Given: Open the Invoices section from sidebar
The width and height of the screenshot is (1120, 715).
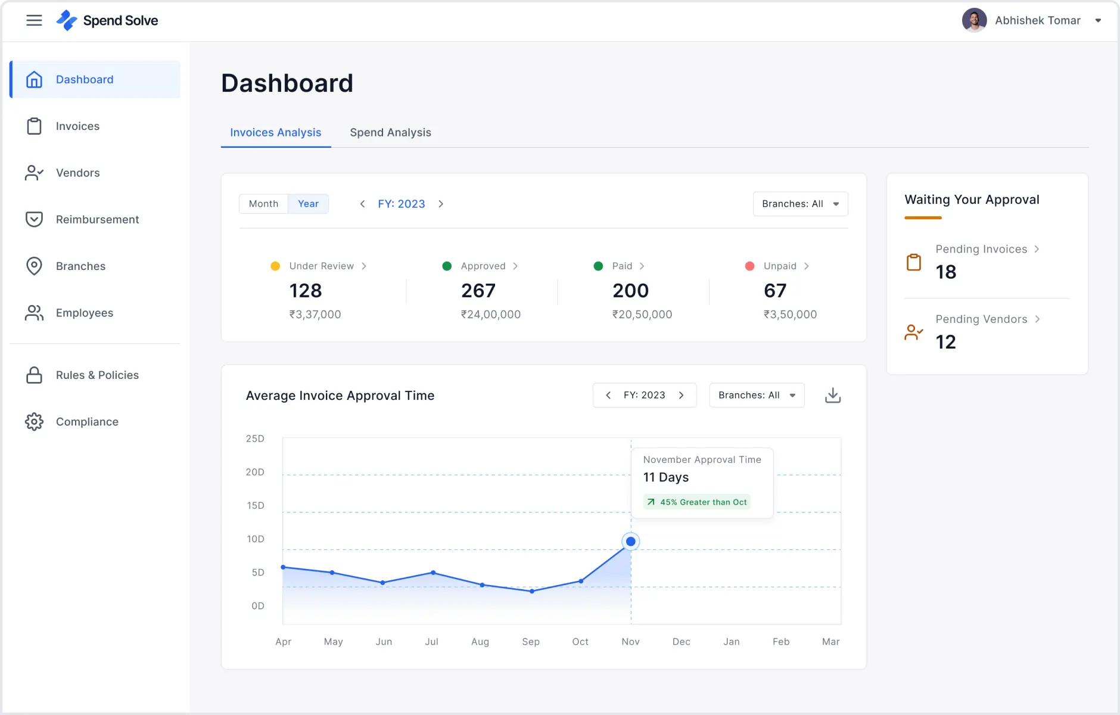Looking at the screenshot, I should [77, 126].
